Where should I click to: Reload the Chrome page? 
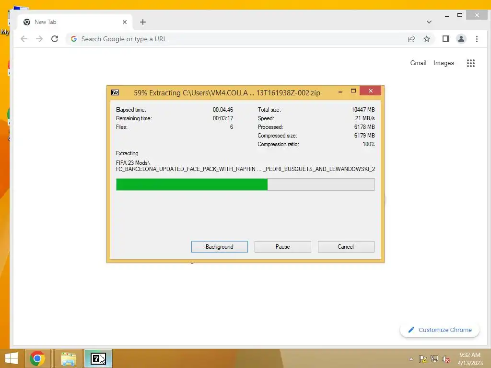[55, 39]
